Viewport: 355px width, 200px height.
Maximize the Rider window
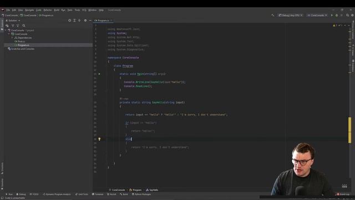342,10
